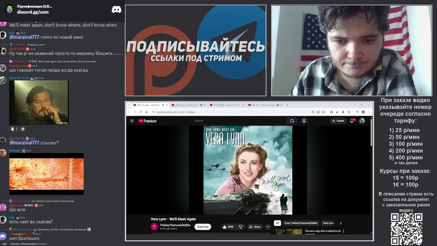The image size is (437, 246).
Task: Dislike the Vera Lynn video
Action: pyautogui.click(x=241, y=227)
